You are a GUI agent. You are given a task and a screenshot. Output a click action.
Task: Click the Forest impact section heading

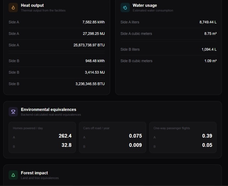coord(34,173)
